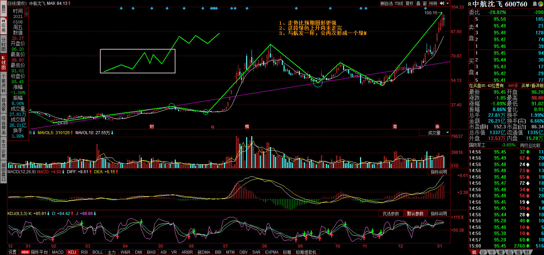Open the 自选股 sidebar tab
The image size is (544, 255).
coord(3,105)
